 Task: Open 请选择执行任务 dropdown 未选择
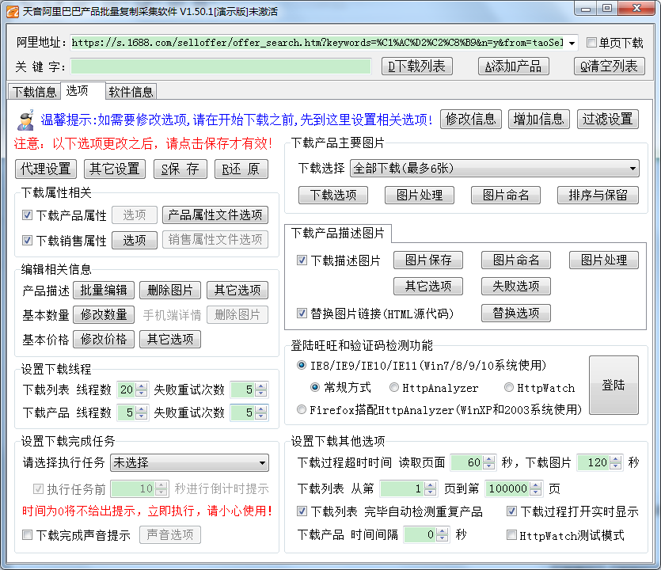tap(190, 462)
